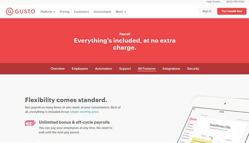Click the heading Everything's included, at no extra charge

(x=124, y=44)
